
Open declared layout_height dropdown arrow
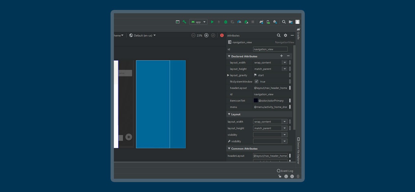pos(285,69)
